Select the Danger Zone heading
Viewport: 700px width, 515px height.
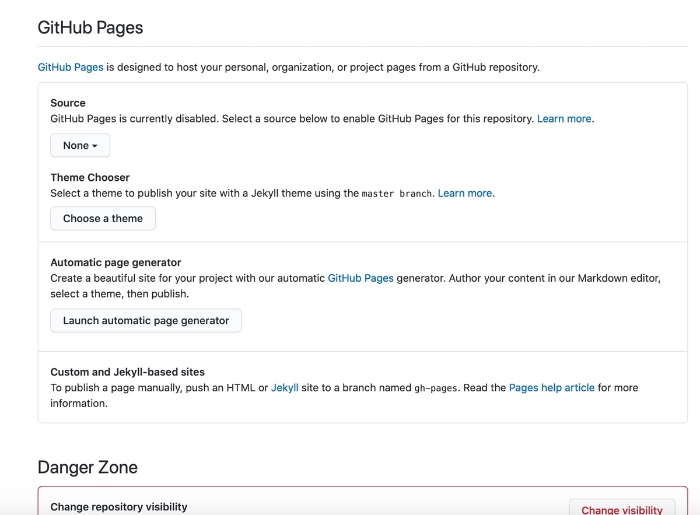point(87,467)
